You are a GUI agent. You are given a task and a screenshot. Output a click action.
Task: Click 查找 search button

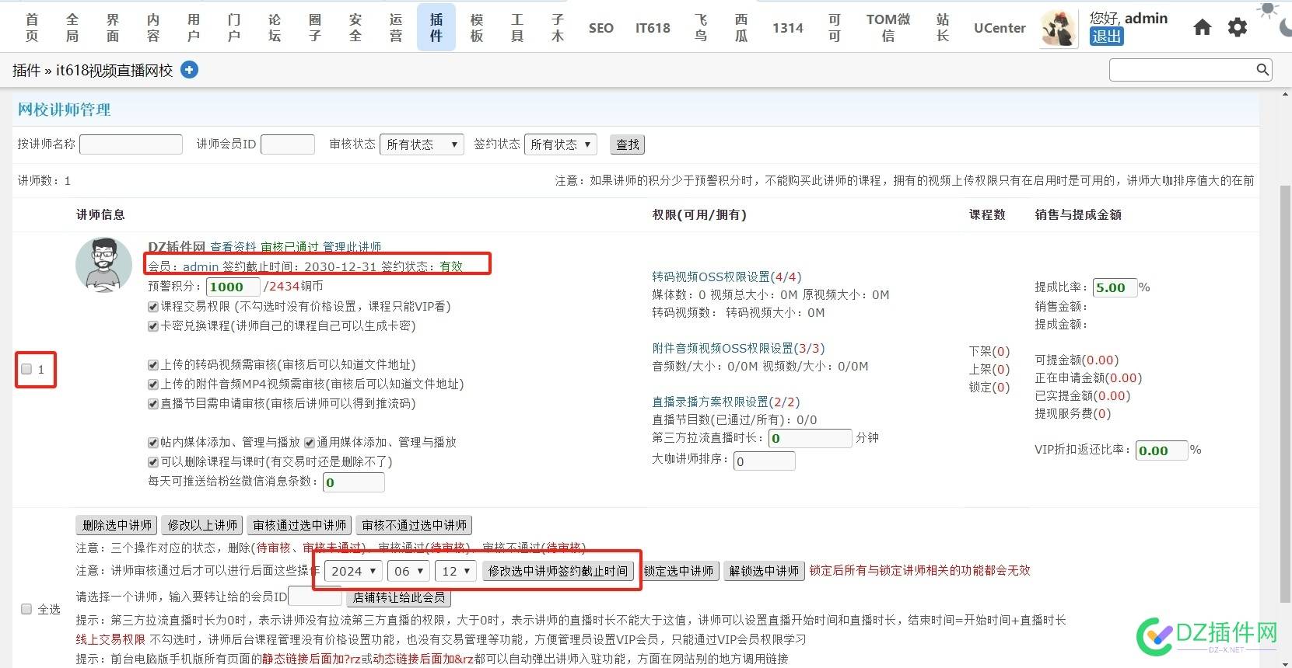click(x=628, y=144)
